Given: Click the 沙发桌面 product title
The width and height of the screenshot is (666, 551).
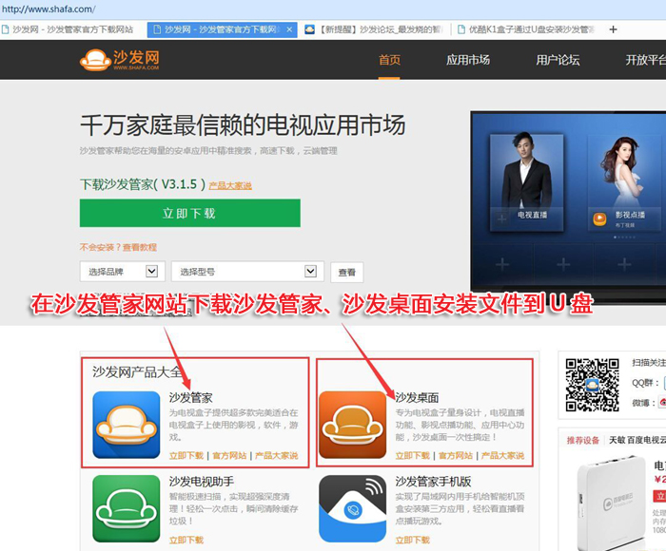Looking at the screenshot, I should [x=417, y=397].
